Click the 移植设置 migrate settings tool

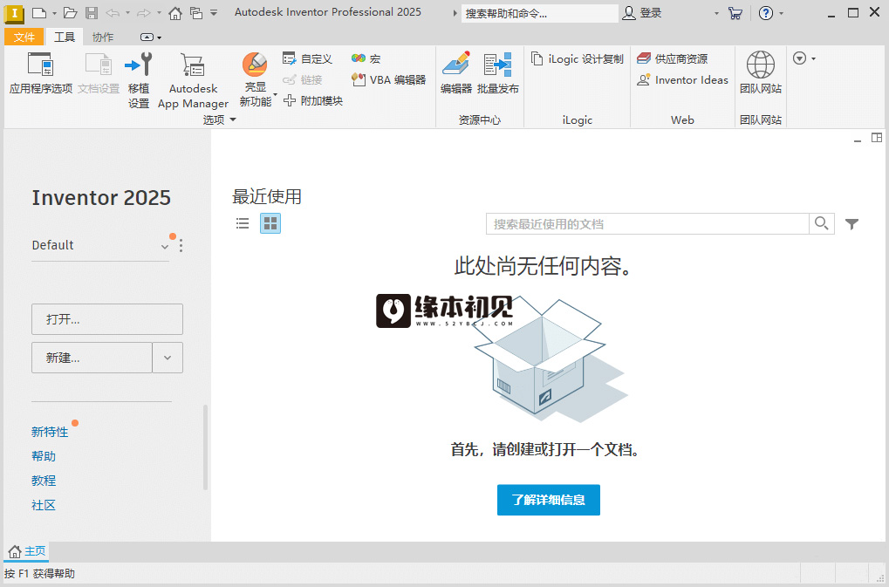(x=139, y=79)
